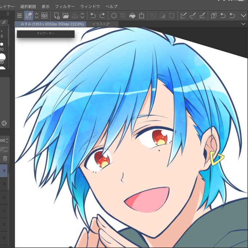
Task: Click the stepper arrows after the Save icon
Action: point(82,15)
